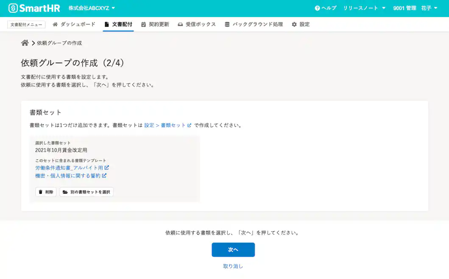Image resolution: width=449 pixels, height=279 pixels.
Task: Open the 設定 gear icon
Action: (293, 24)
